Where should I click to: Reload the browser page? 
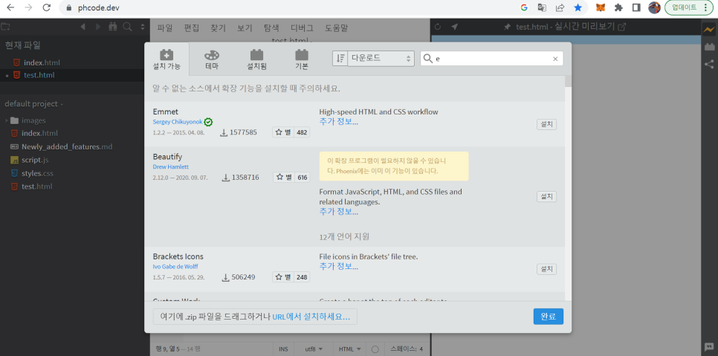(x=46, y=7)
